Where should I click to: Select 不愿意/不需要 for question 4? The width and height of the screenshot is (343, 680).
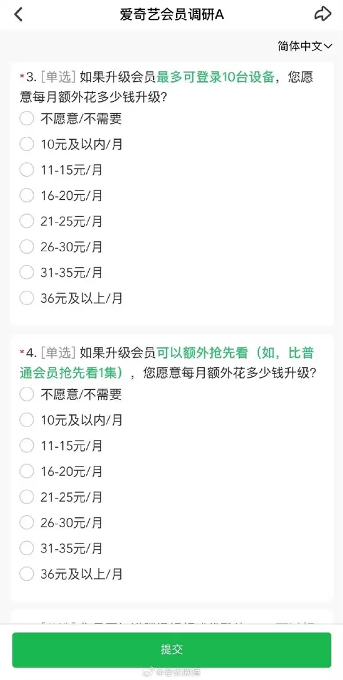[x=26, y=394]
